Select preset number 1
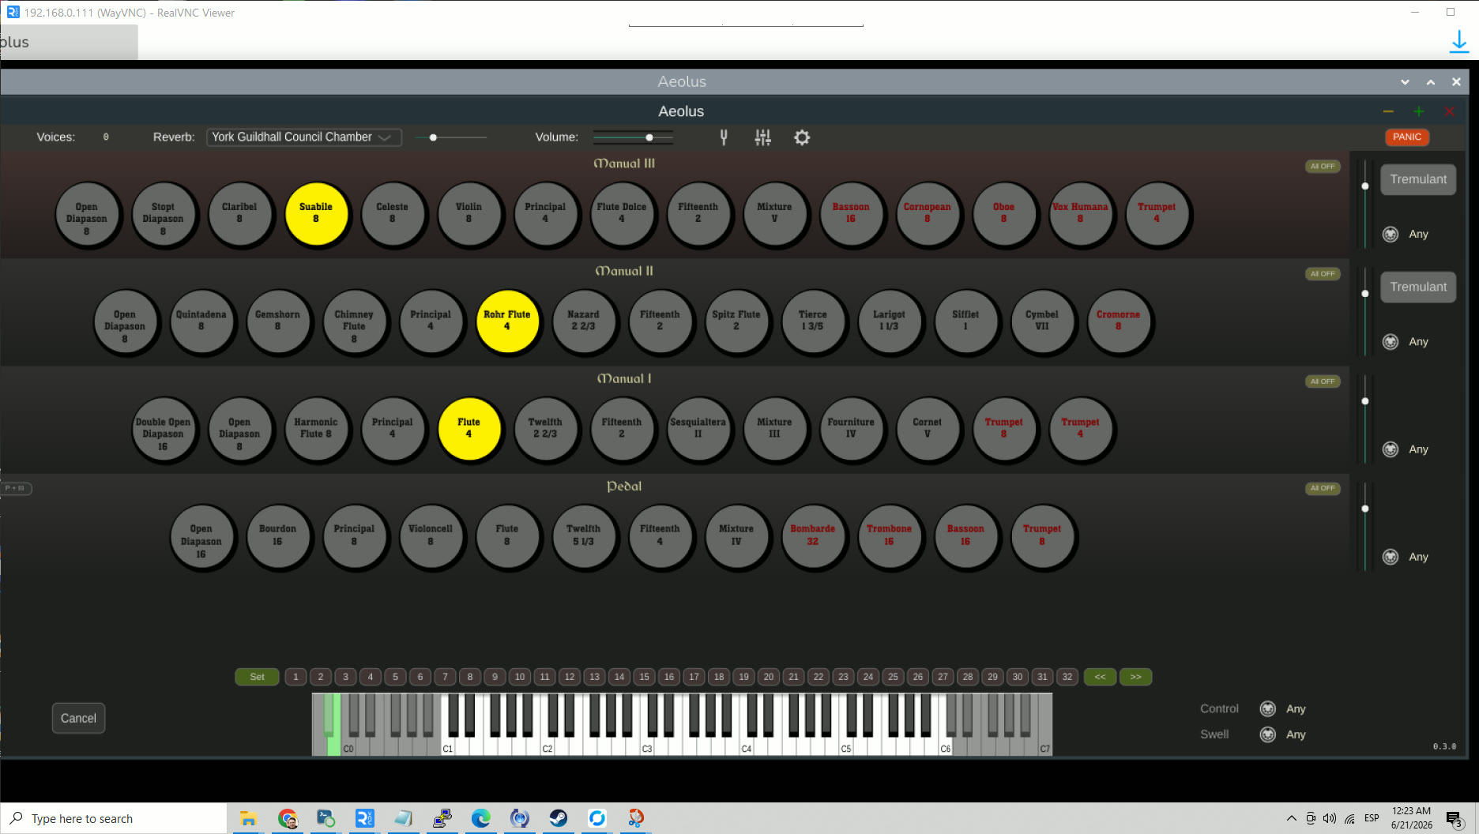 pyautogui.click(x=295, y=677)
